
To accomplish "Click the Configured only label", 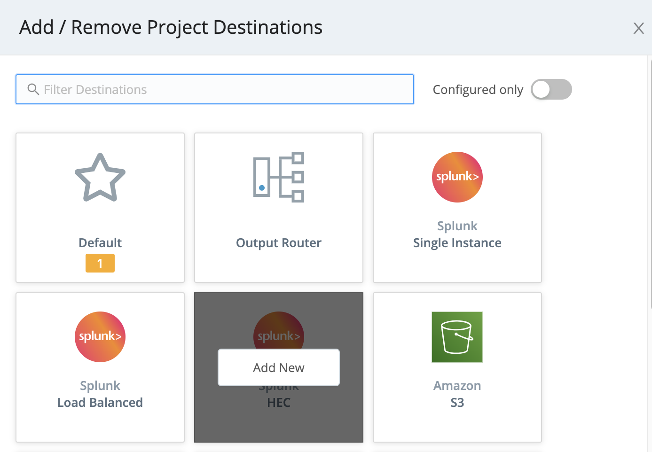I will pyautogui.click(x=478, y=89).
